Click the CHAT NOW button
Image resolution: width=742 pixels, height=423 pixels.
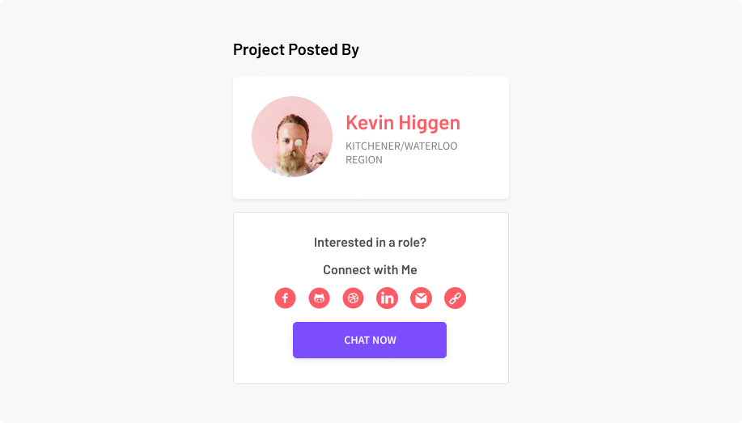(370, 341)
